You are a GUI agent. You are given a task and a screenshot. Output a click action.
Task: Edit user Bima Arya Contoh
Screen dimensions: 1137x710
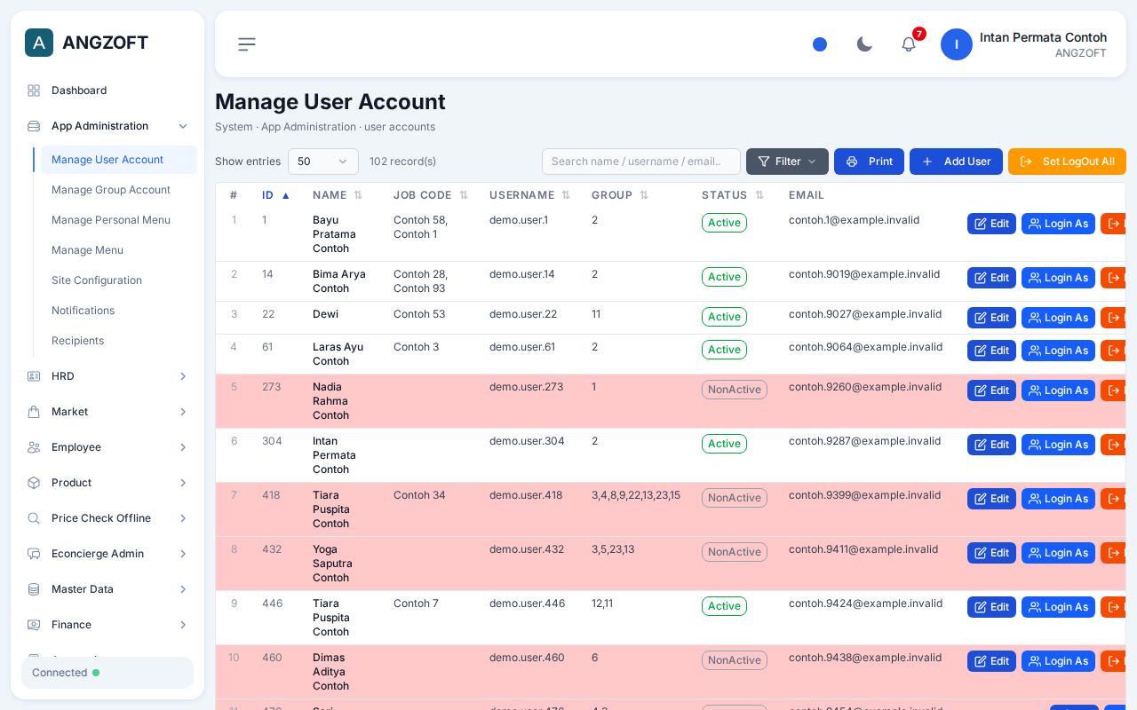991,278
